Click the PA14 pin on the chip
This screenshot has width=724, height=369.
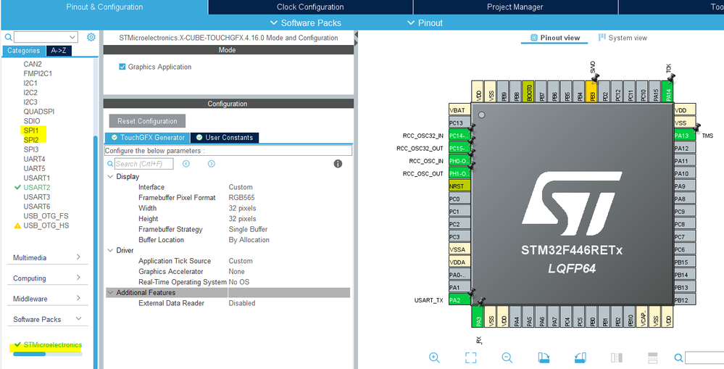pos(667,91)
